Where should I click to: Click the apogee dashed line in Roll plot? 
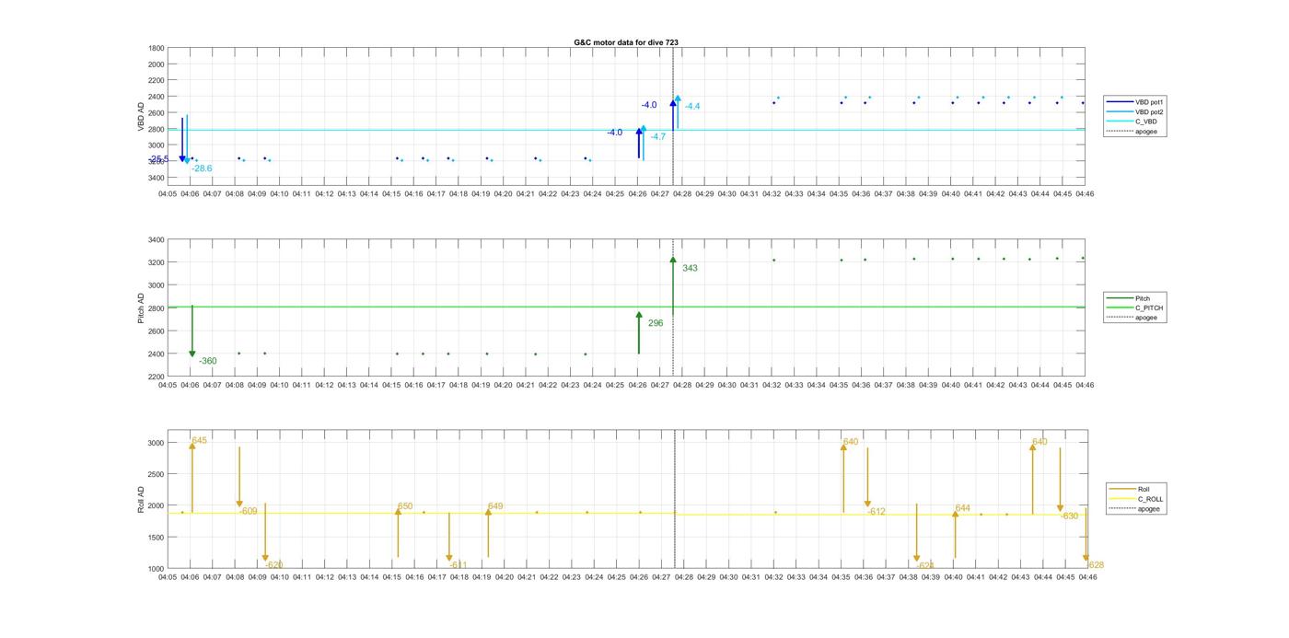click(x=675, y=499)
